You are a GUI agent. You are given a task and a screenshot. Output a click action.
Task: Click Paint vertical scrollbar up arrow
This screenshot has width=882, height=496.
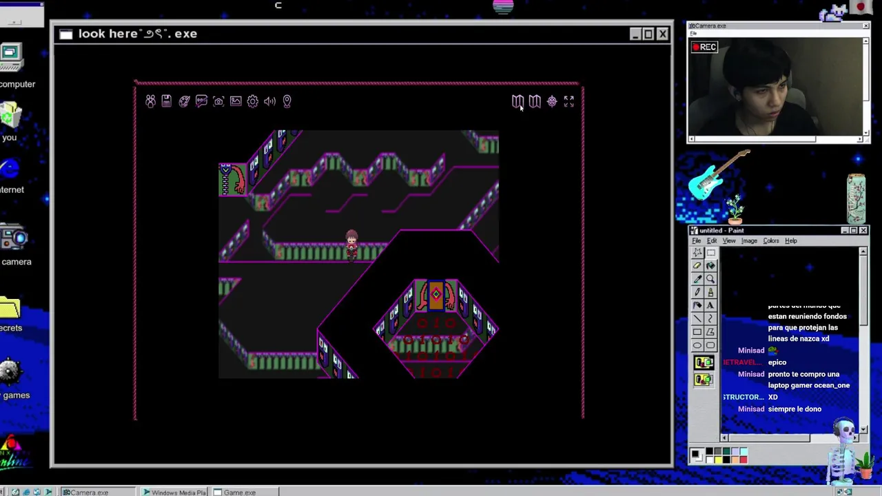(x=863, y=253)
